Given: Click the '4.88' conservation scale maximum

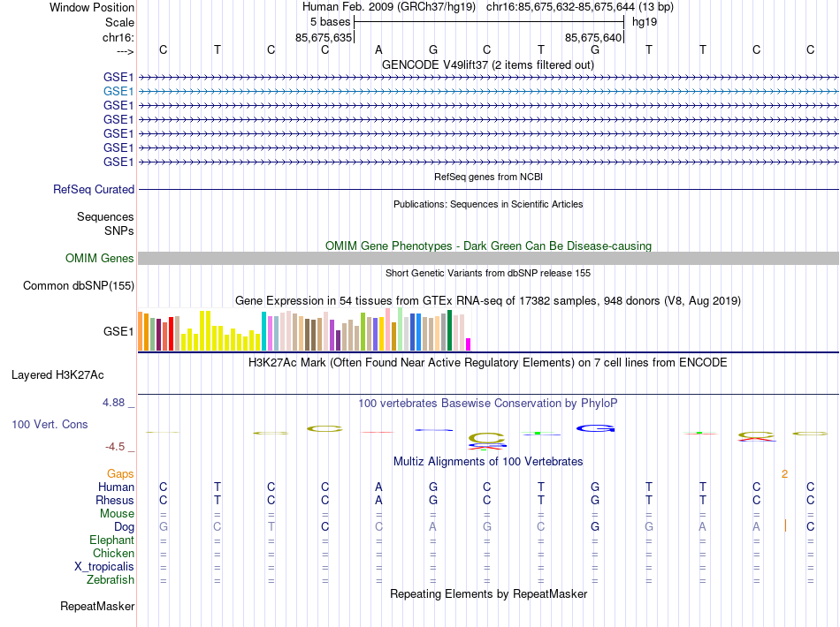Looking at the screenshot, I should 113,403.
